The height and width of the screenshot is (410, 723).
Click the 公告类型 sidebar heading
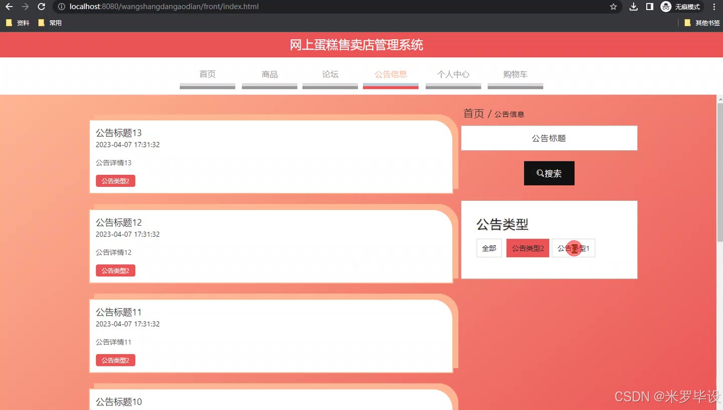(502, 224)
